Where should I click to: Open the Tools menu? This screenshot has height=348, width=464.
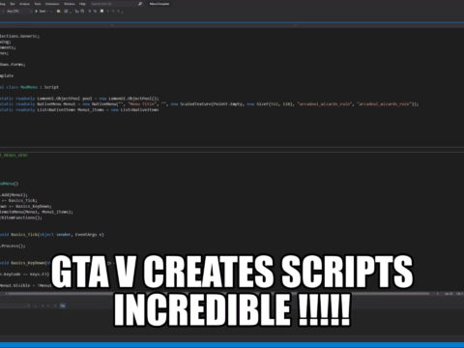[38, 4]
